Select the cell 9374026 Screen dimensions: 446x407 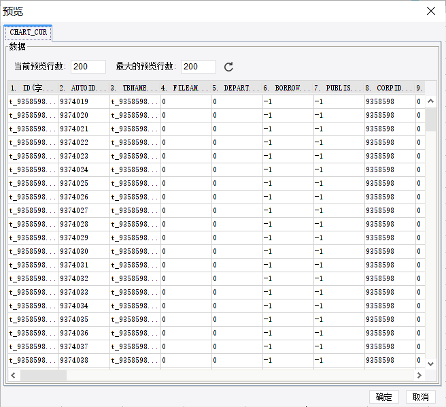tap(84, 197)
